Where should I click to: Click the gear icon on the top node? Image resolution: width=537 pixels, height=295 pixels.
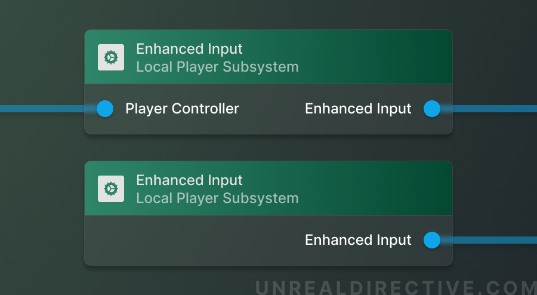[x=111, y=57]
